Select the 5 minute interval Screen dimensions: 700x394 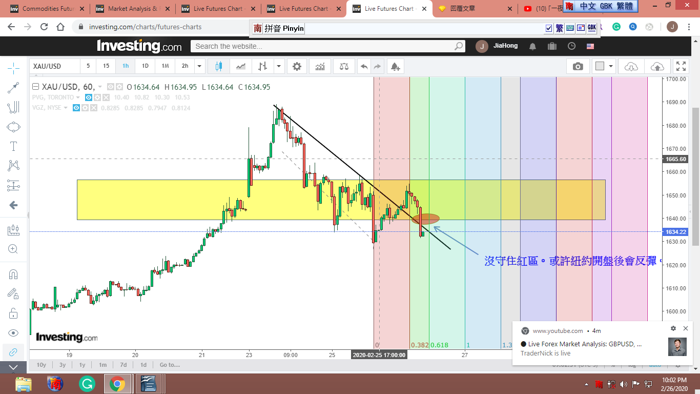click(x=88, y=66)
